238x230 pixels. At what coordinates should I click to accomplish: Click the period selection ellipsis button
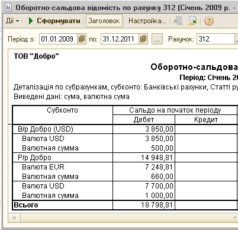coord(157,39)
